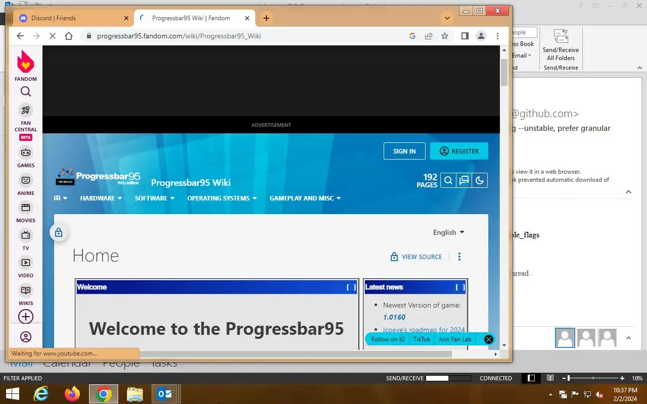Stop loading the page in Chrome
Image resolution: width=647 pixels, height=404 pixels.
[53, 36]
